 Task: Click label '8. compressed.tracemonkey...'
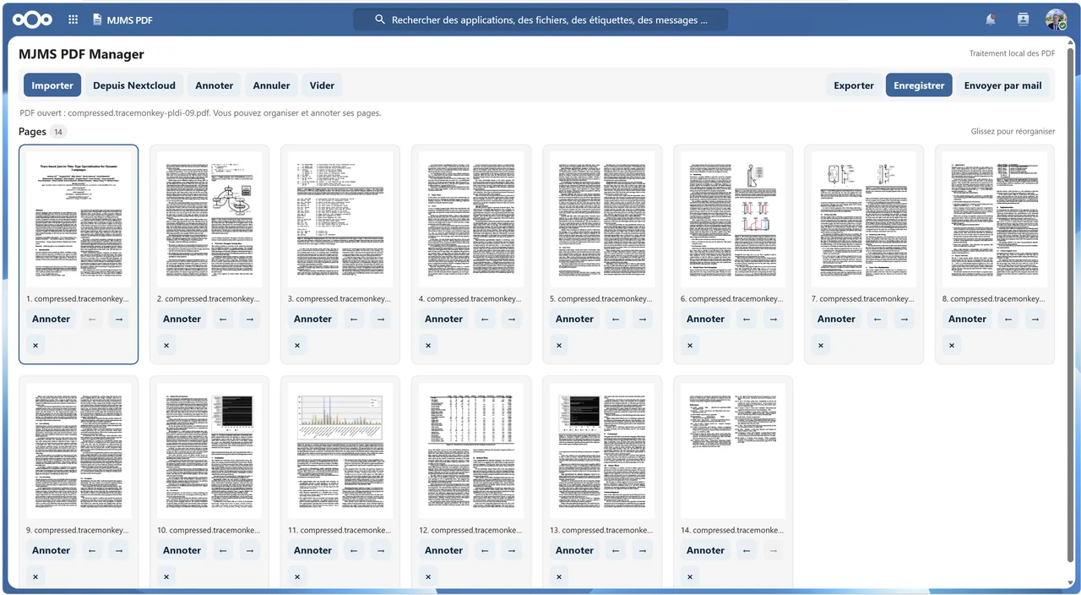point(995,298)
